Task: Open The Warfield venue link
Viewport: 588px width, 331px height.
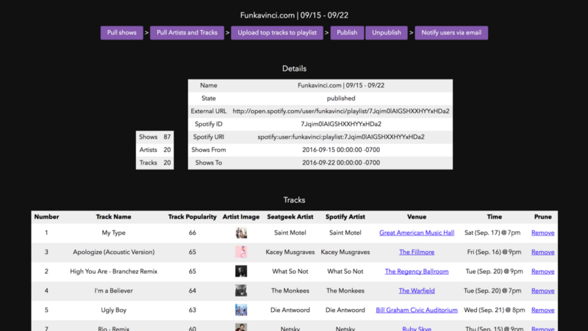Action: coord(417,291)
